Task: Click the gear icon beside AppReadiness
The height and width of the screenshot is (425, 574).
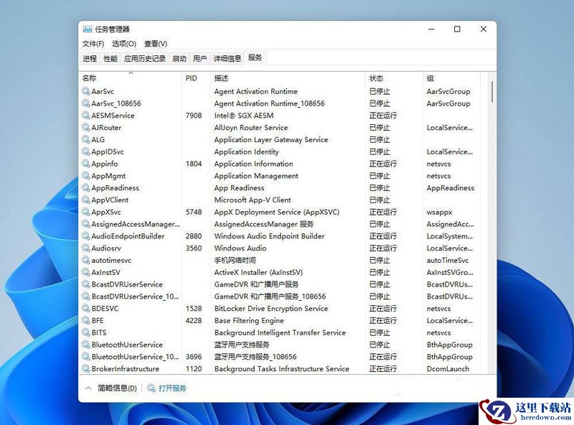Action: pyautogui.click(x=85, y=188)
